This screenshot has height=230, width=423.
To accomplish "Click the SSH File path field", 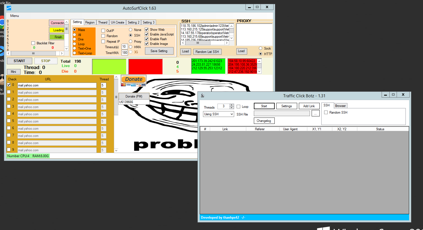I will pyautogui.click(x=282, y=113).
